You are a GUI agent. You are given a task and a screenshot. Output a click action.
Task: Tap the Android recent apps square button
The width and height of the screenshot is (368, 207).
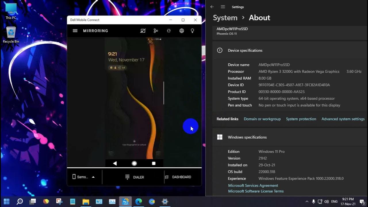[154, 163]
